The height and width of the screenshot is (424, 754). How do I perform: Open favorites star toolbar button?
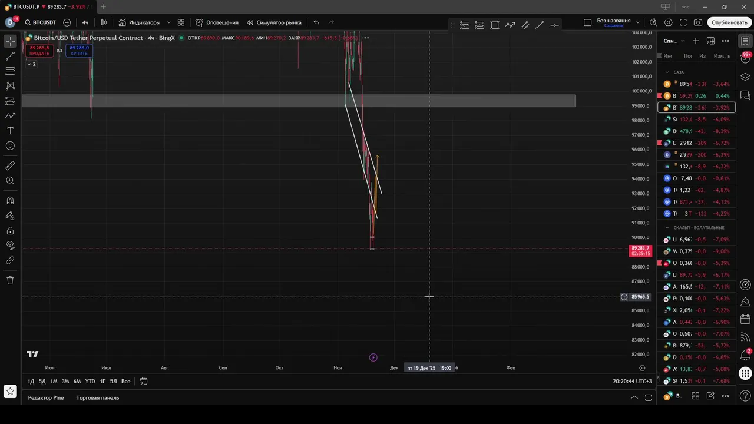coord(10,391)
